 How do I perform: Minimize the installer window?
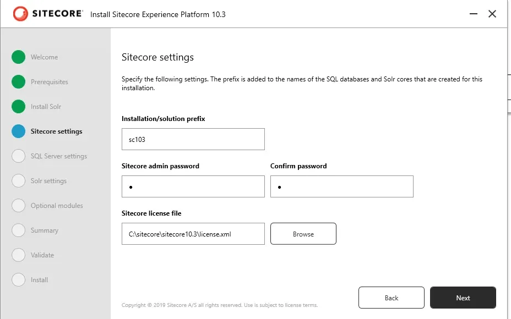click(x=472, y=14)
